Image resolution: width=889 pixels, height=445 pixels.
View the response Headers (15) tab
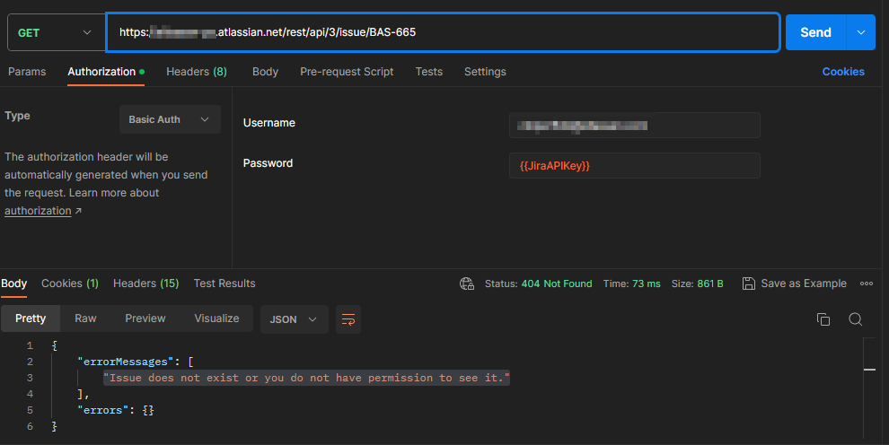point(145,284)
